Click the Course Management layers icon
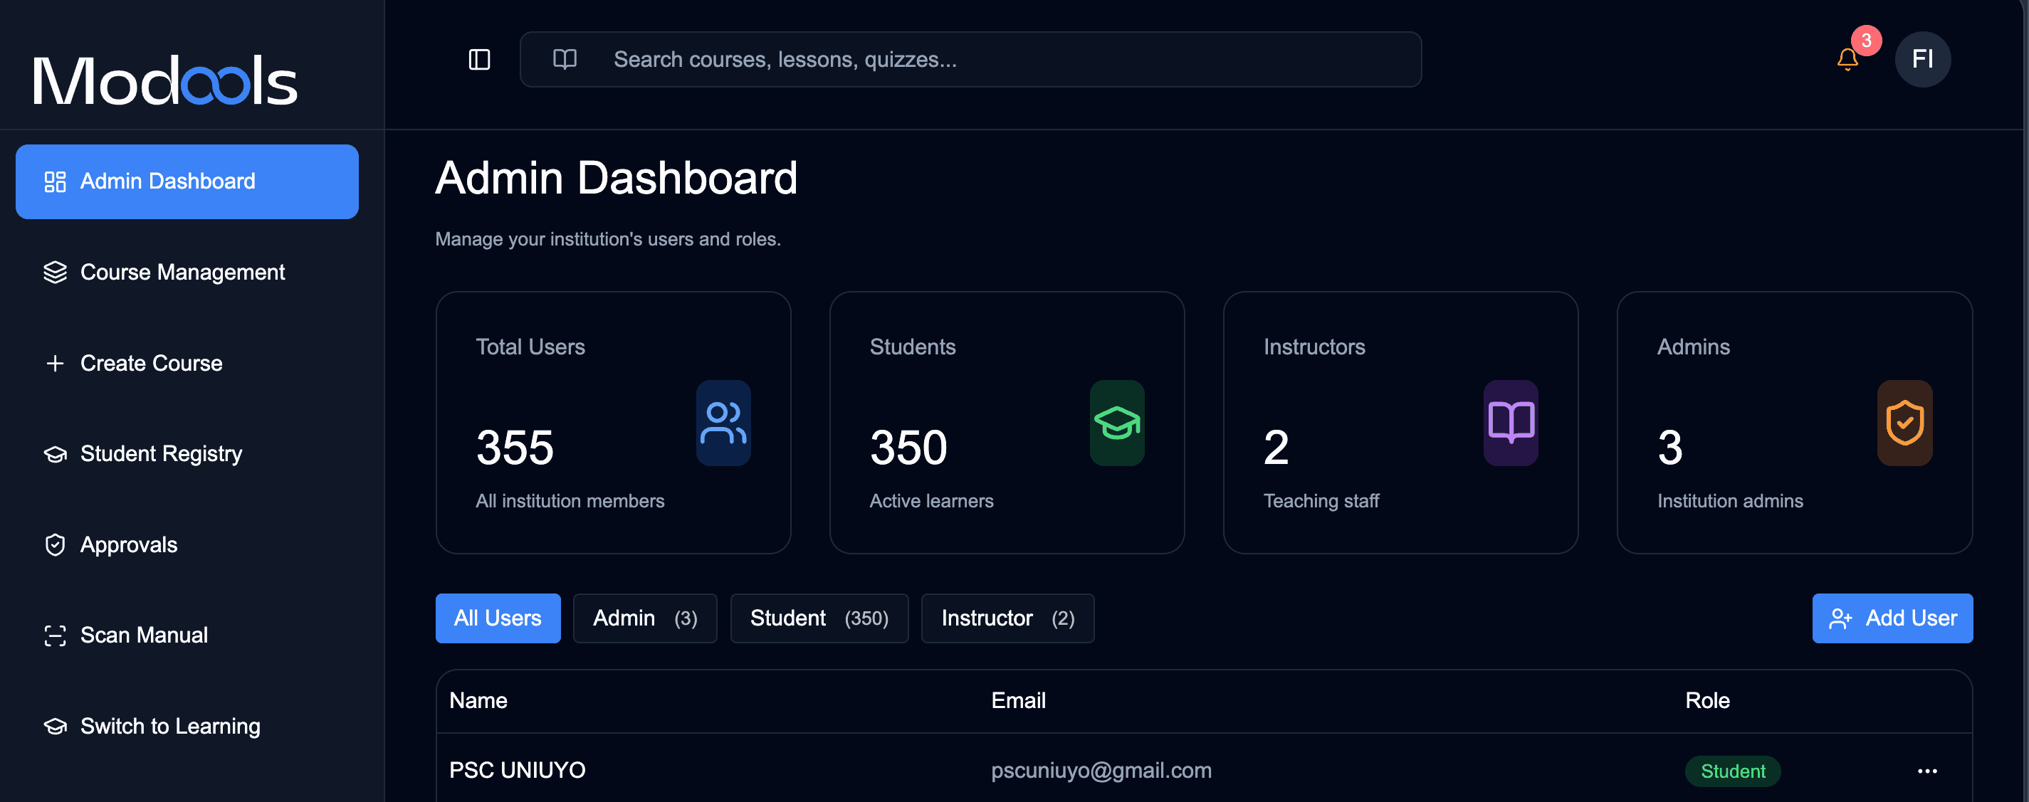 (55, 273)
